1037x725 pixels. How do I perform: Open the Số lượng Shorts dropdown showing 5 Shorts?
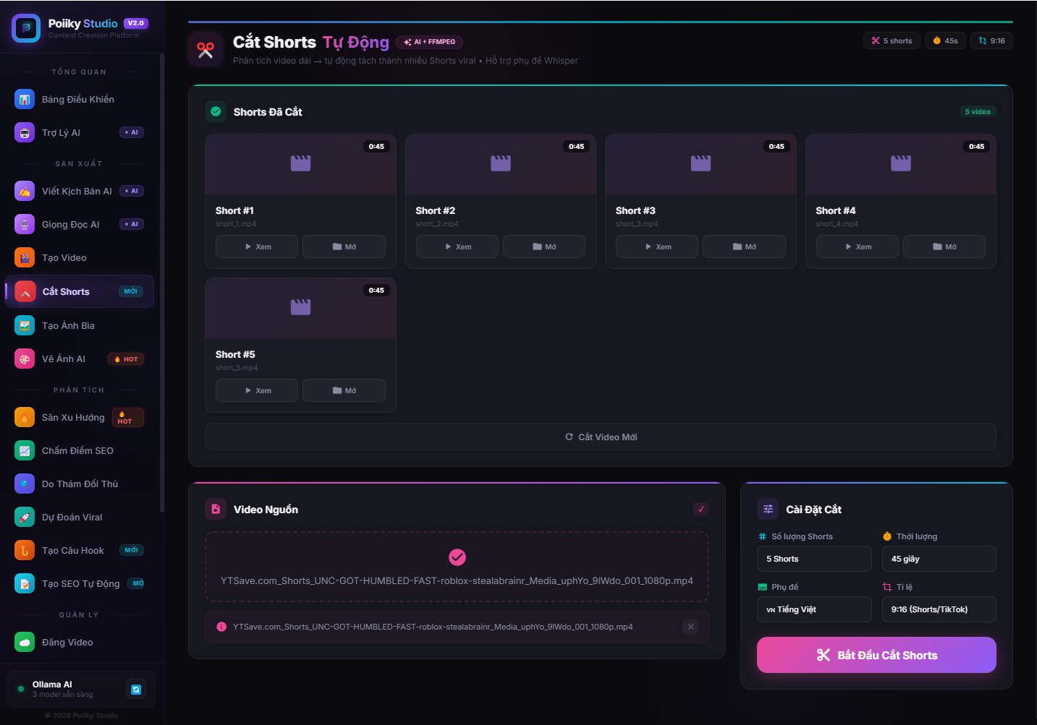coord(813,559)
